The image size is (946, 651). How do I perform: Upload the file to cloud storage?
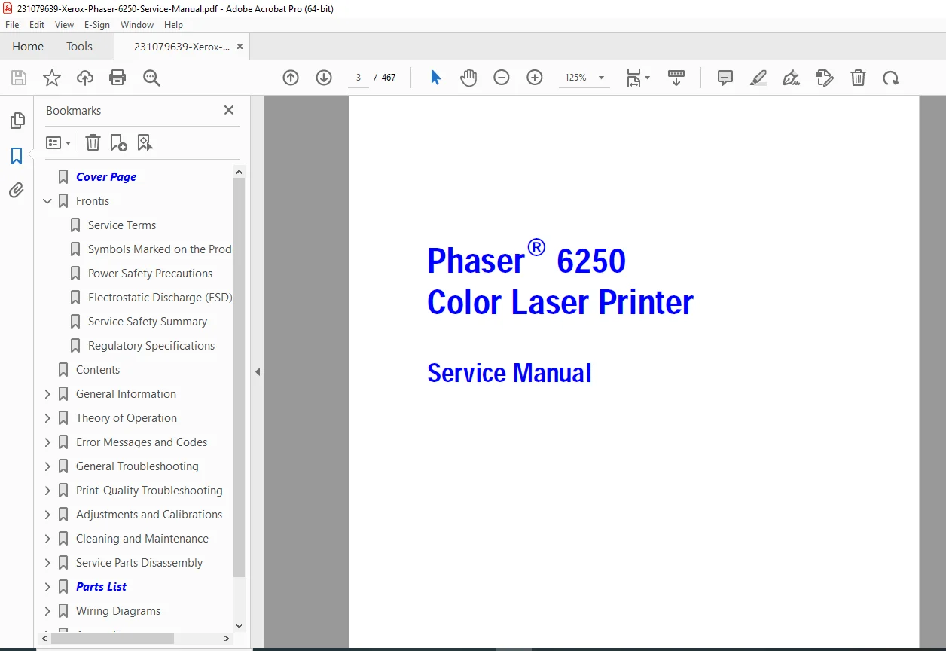coord(85,78)
